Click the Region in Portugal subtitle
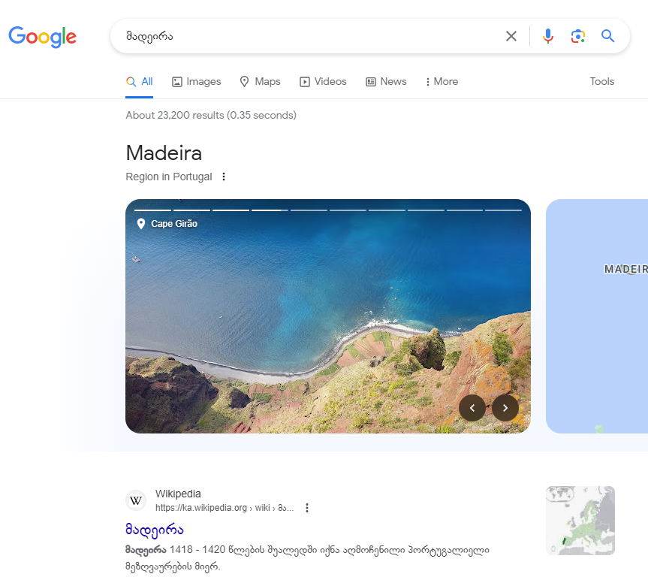This screenshot has height=586, width=648. (x=169, y=177)
